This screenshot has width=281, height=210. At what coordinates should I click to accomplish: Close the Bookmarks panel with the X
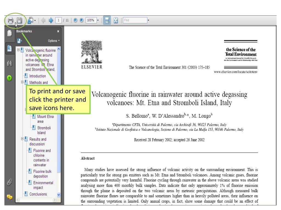(x=58, y=31)
